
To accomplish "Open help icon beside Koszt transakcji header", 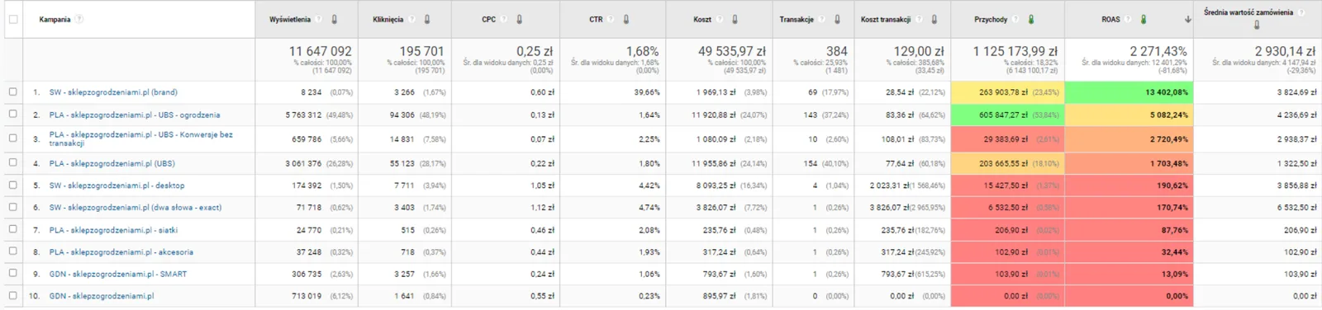I will pyautogui.click(x=919, y=19).
